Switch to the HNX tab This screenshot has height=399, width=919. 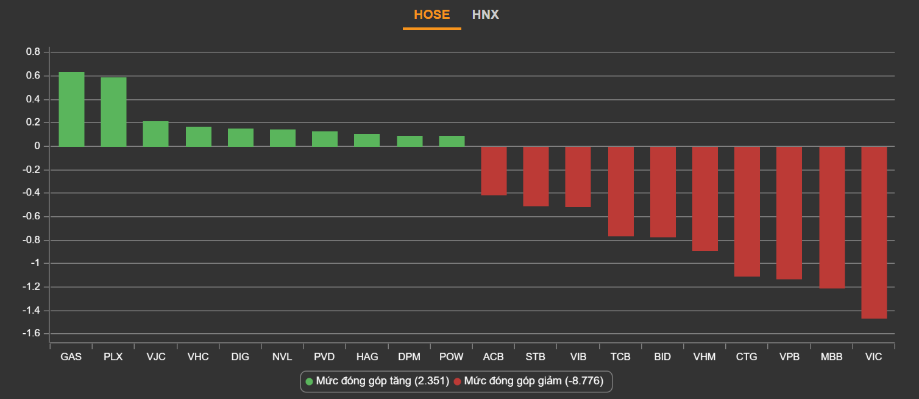click(485, 15)
